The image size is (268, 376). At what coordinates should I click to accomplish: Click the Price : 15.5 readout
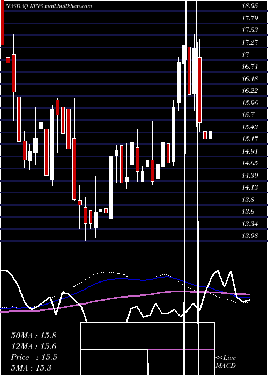[x=34, y=357]
